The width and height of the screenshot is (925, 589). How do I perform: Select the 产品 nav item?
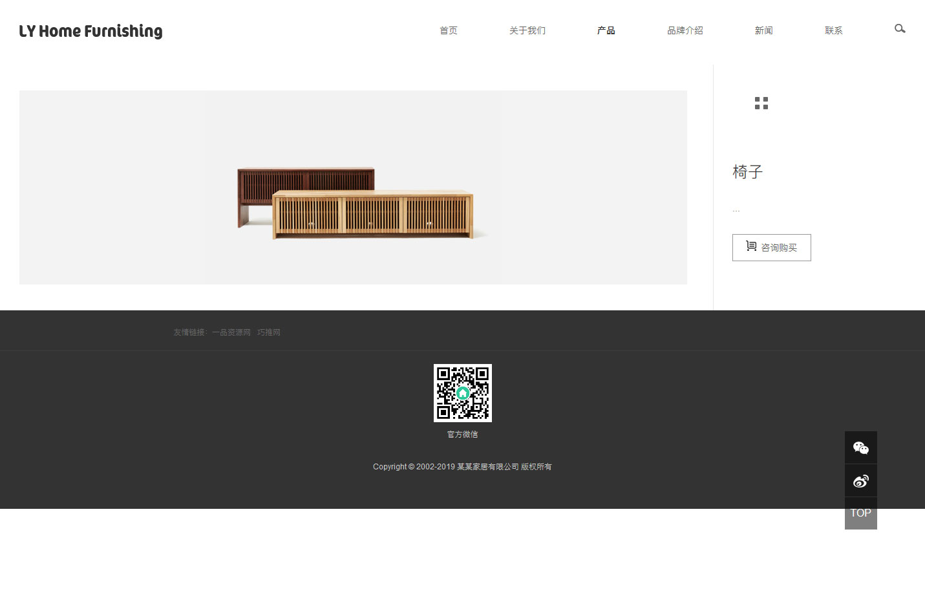(606, 30)
